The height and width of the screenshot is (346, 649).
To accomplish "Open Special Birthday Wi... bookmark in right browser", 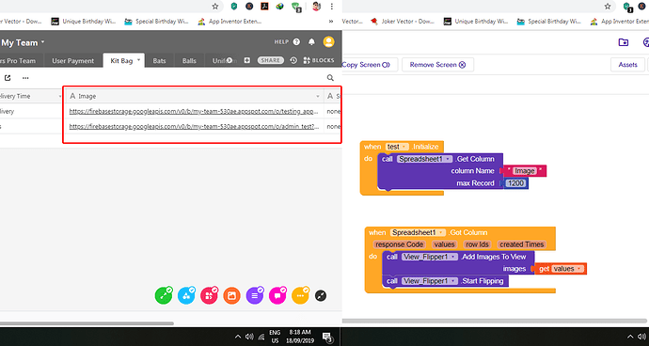I will click(548, 22).
